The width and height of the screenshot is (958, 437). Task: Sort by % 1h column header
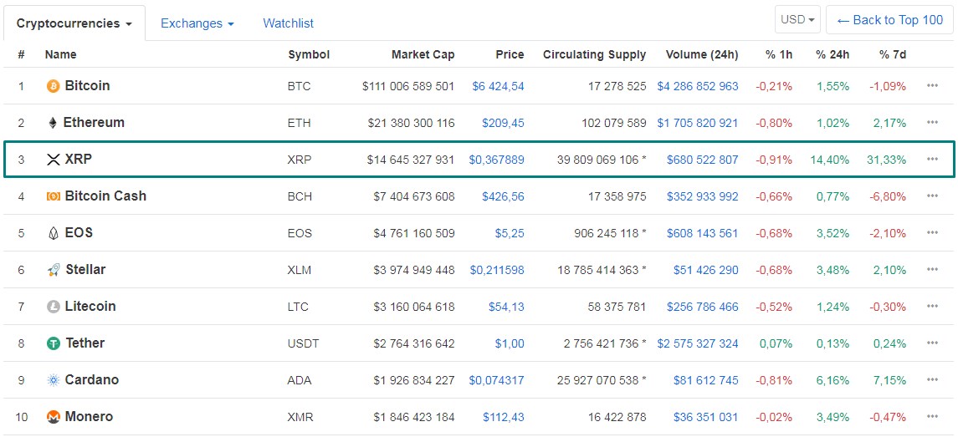pos(779,54)
